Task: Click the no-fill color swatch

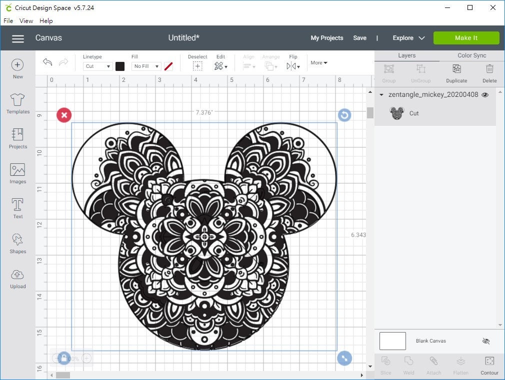Action: coord(168,66)
